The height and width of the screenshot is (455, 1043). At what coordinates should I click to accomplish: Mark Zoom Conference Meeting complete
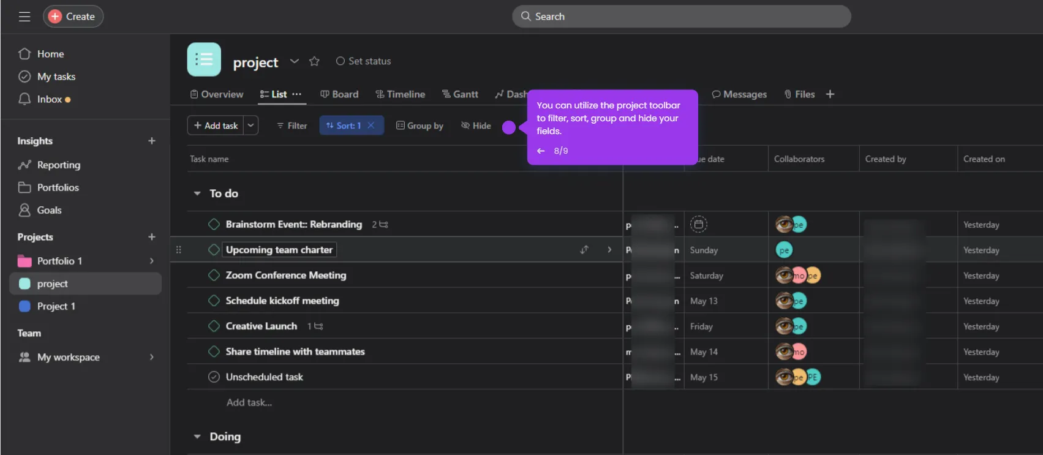click(x=214, y=276)
